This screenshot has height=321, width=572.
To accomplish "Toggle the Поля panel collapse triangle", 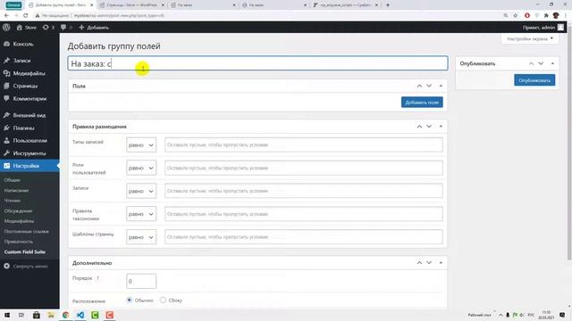I will coord(441,86).
